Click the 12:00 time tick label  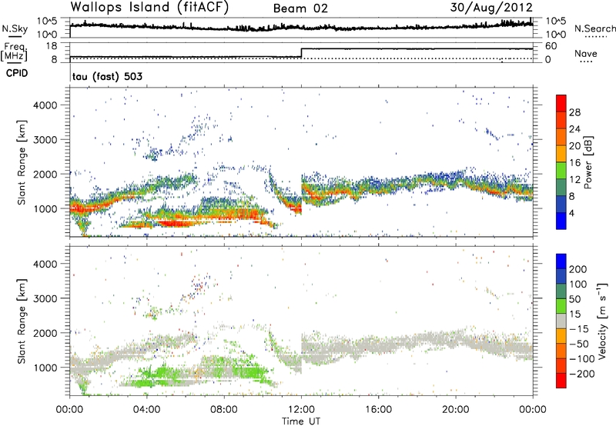click(301, 410)
